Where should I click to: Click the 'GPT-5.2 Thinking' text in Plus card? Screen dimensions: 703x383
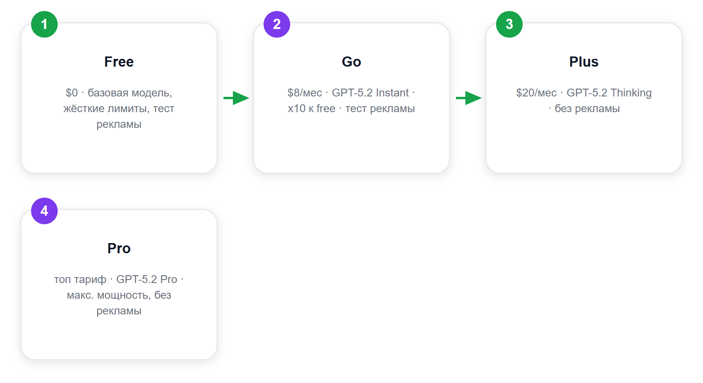tap(609, 93)
